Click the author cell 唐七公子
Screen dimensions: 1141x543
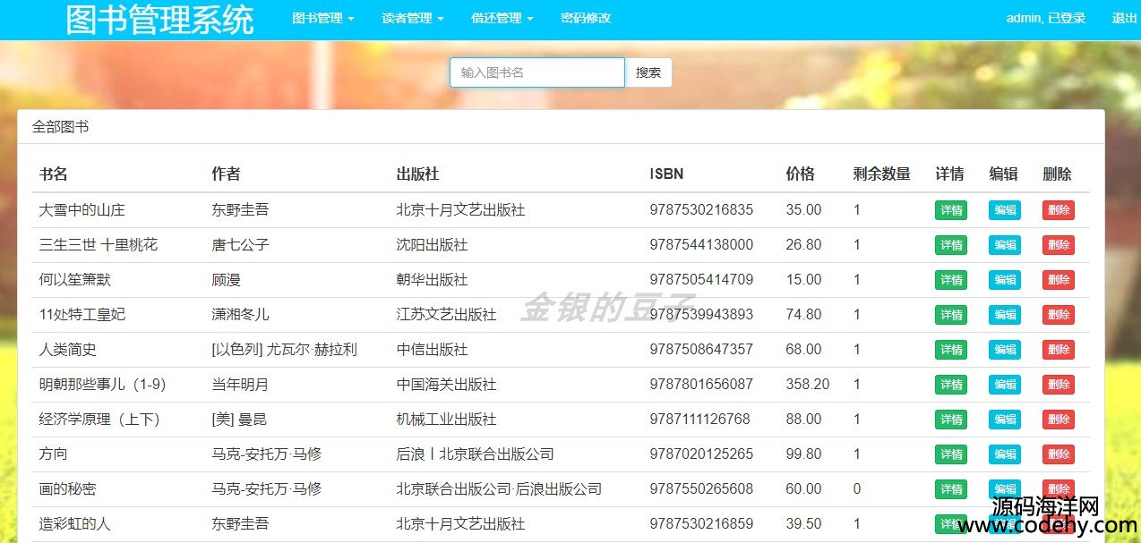point(240,245)
